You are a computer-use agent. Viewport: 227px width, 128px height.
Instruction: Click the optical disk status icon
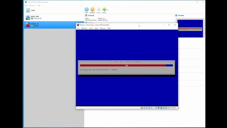click(x=144, y=108)
